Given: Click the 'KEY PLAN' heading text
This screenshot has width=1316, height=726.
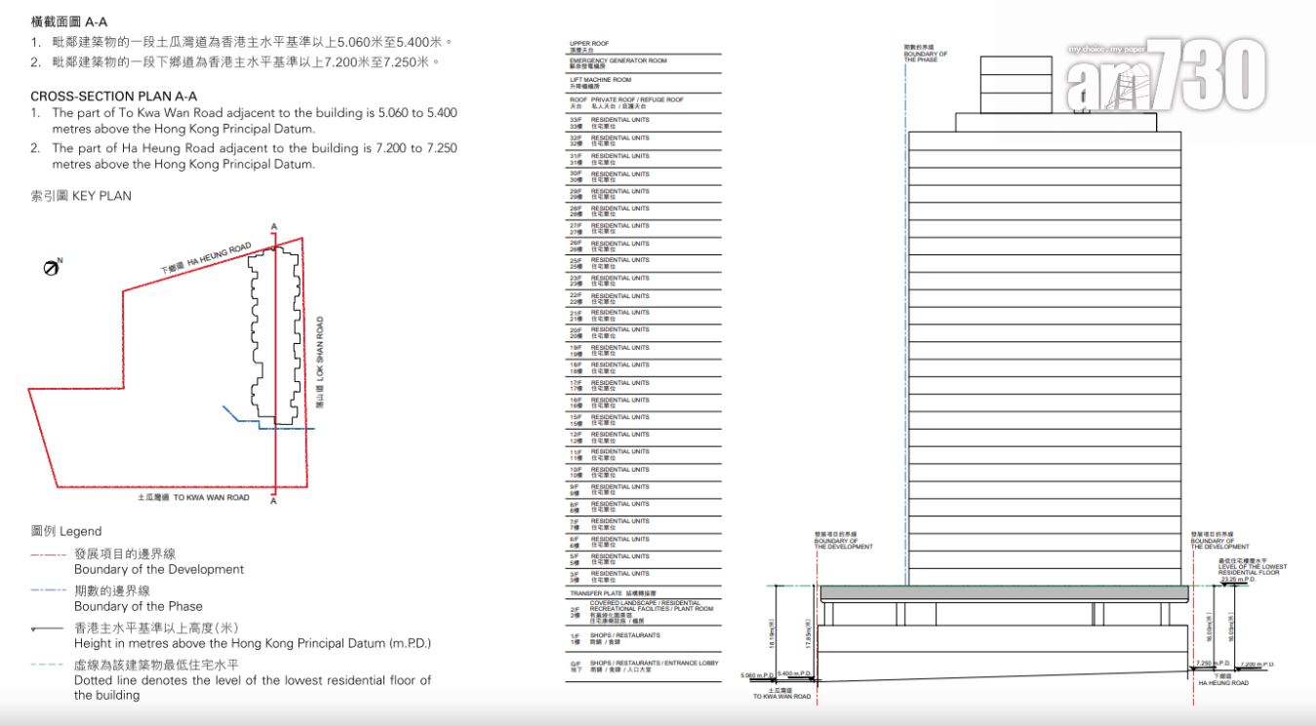Looking at the screenshot, I should pos(81,196).
